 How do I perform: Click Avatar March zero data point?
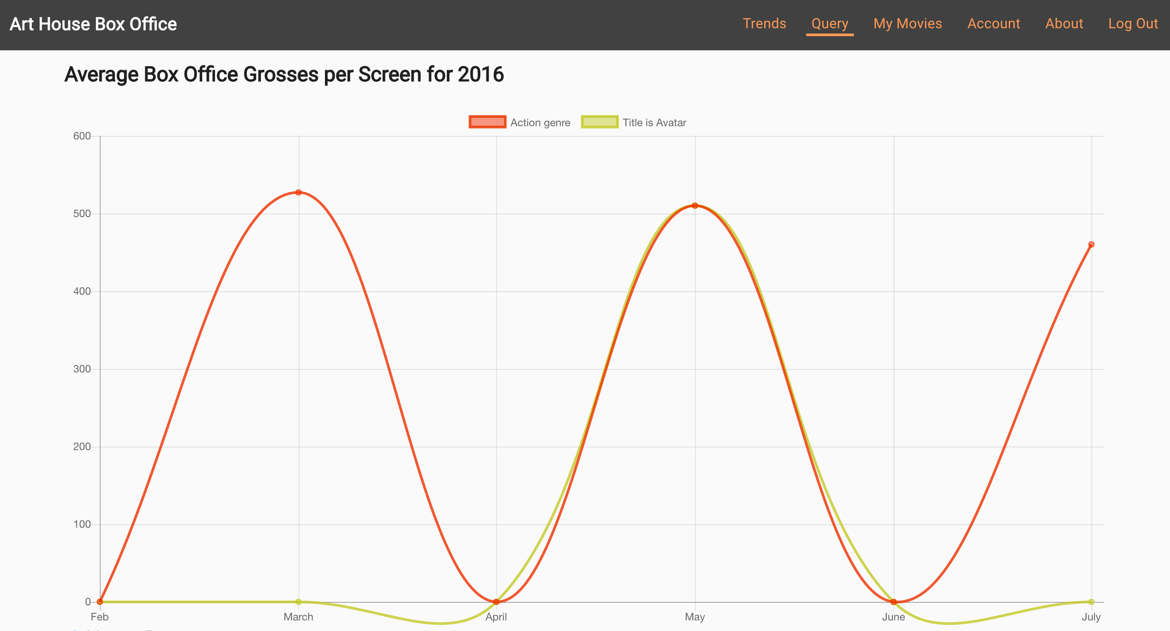click(x=298, y=602)
